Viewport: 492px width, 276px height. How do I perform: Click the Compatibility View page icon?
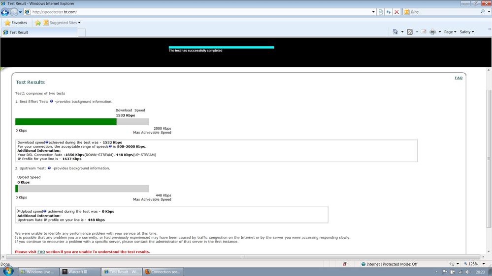click(381, 12)
